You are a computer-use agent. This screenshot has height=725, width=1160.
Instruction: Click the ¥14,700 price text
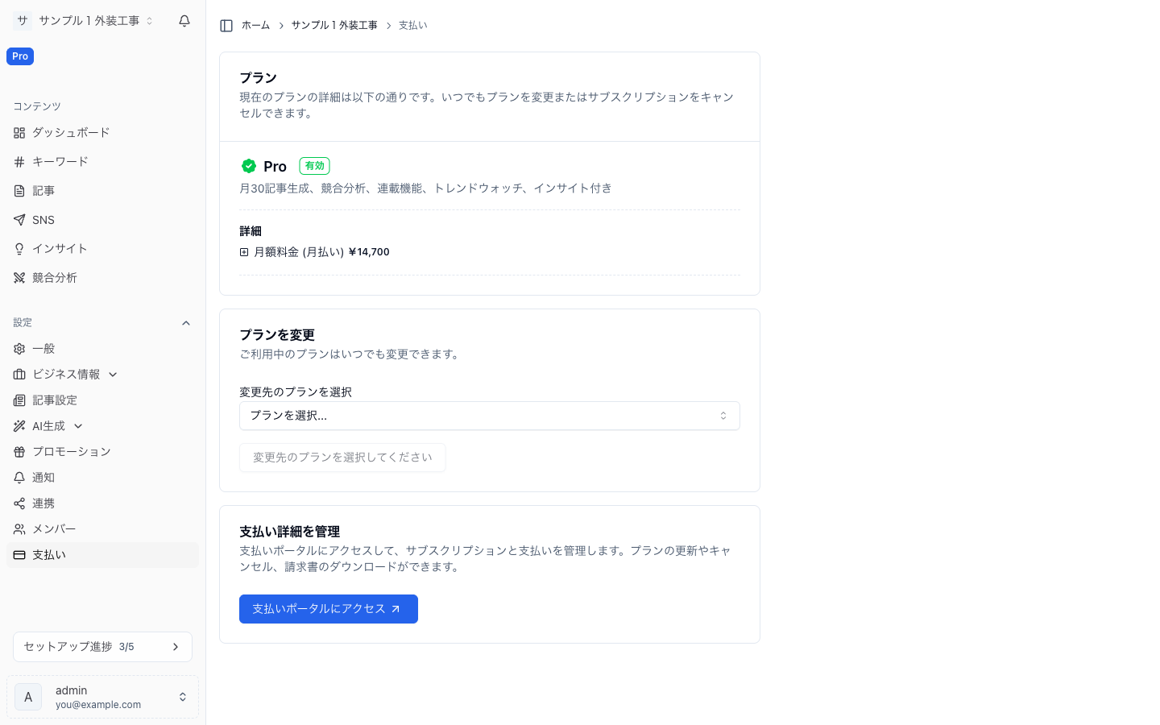coord(369,252)
